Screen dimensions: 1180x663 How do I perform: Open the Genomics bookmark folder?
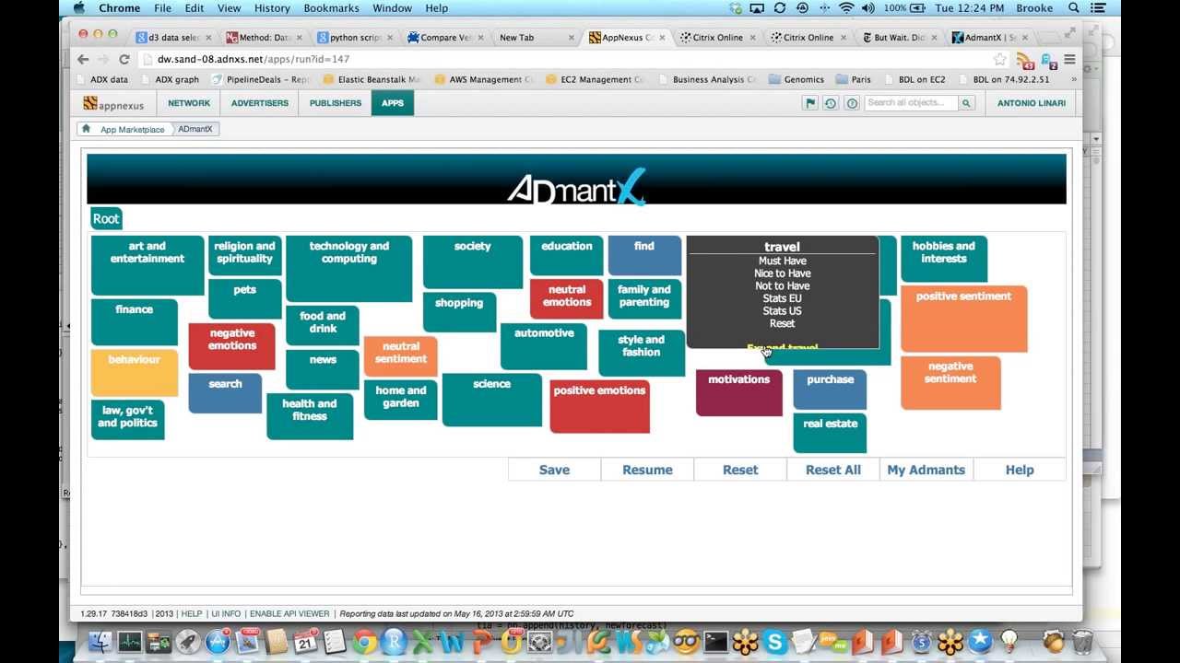point(796,79)
